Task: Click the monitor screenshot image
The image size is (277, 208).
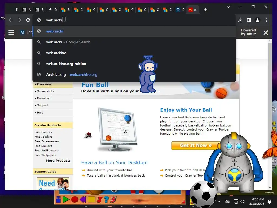Action: 117,129
